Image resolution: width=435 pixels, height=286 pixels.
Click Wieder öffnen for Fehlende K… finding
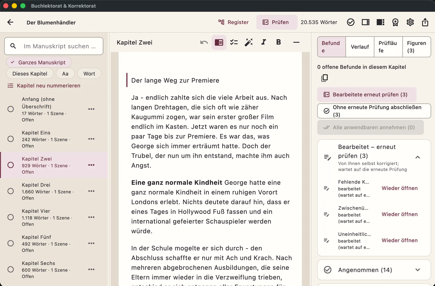pos(399,188)
